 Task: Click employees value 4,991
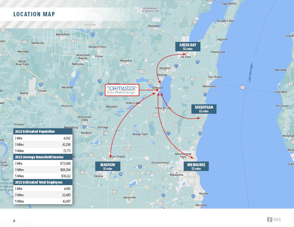(x=67, y=189)
